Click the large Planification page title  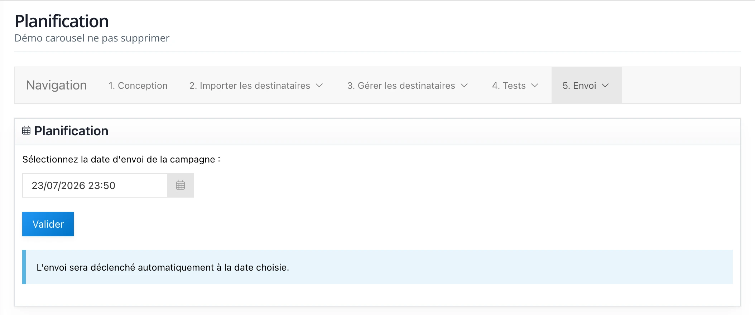coord(62,21)
